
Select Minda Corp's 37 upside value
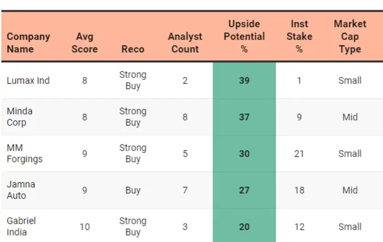point(244,117)
